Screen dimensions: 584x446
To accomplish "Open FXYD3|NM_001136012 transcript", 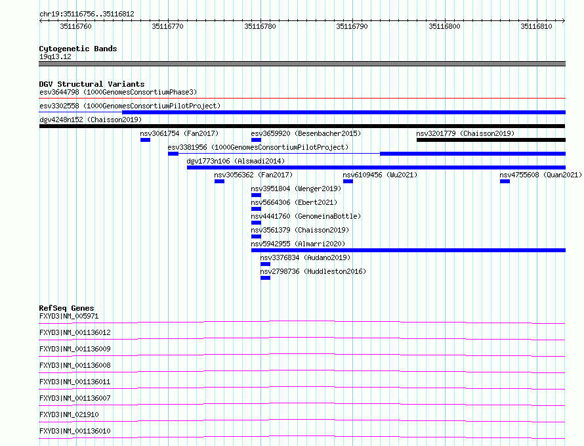I will (x=75, y=332).
